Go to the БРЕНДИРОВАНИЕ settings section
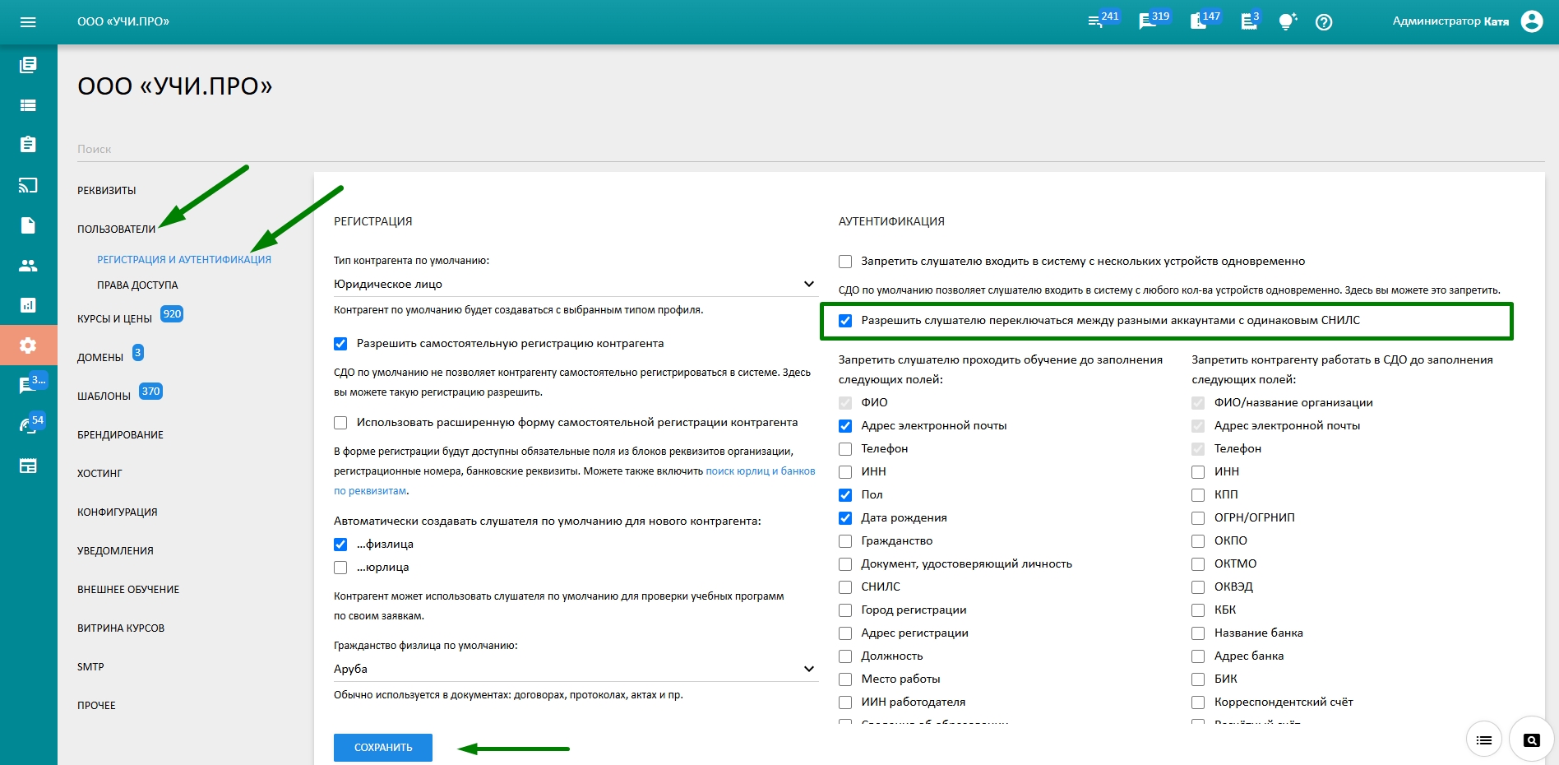 point(120,435)
